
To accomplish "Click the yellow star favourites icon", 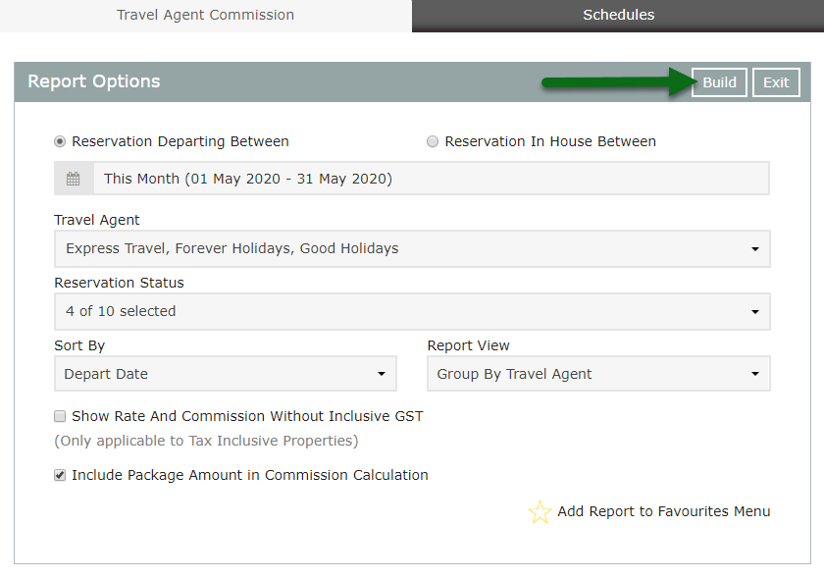I will pyautogui.click(x=540, y=512).
